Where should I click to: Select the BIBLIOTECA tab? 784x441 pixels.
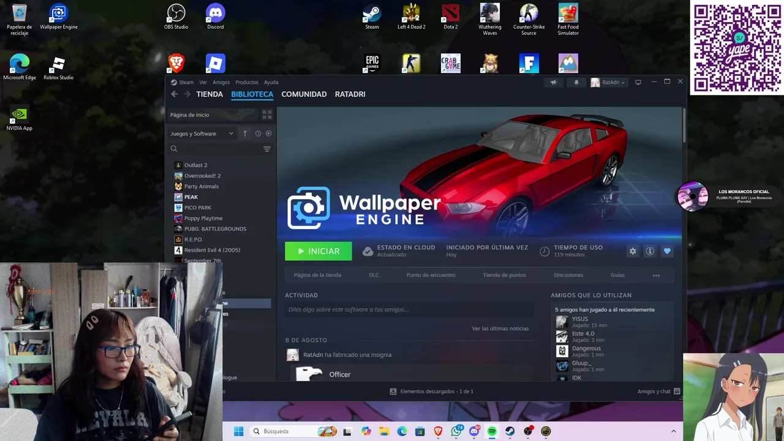point(252,94)
